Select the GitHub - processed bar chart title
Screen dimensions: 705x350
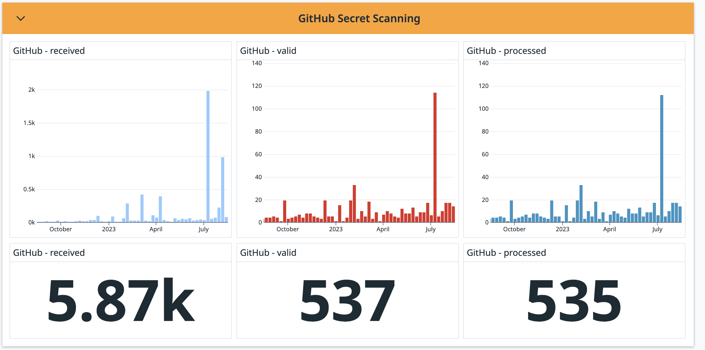tap(506, 51)
